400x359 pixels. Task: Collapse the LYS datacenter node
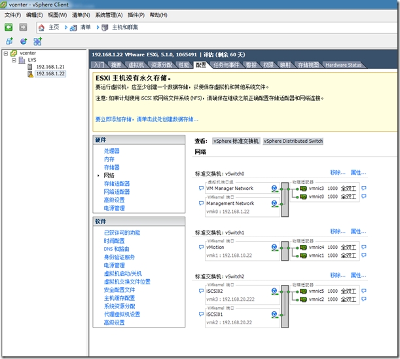pos(14,60)
